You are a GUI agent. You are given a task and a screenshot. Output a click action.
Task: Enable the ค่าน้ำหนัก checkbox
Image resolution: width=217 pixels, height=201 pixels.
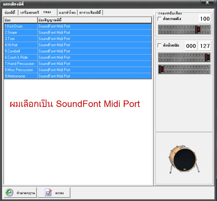coord(159,45)
